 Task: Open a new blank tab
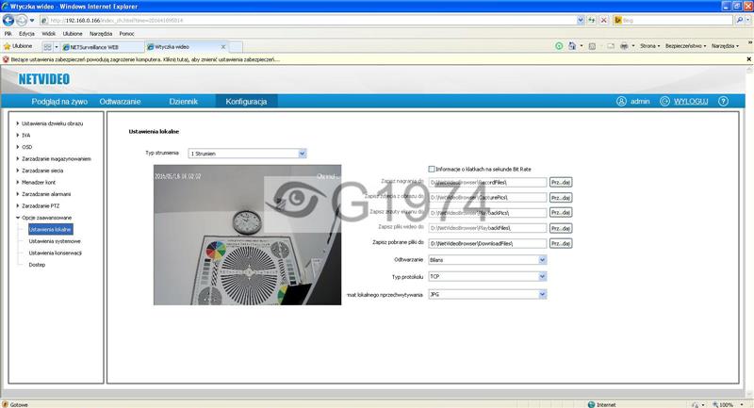pyautogui.click(x=236, y=46)
